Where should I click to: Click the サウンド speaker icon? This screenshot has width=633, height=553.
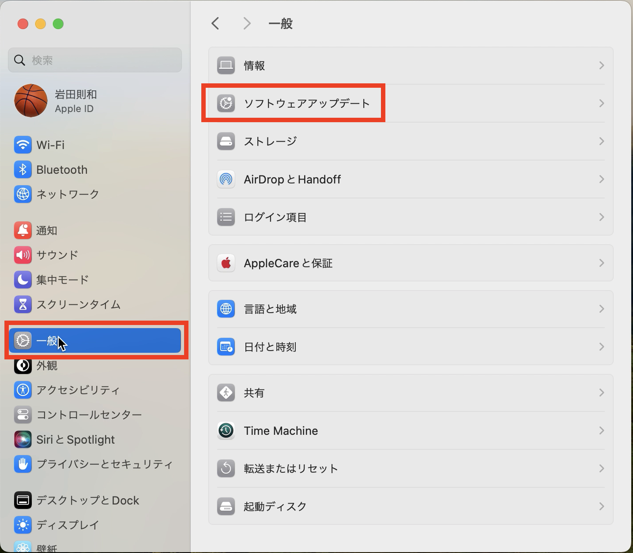coord(23,255)
